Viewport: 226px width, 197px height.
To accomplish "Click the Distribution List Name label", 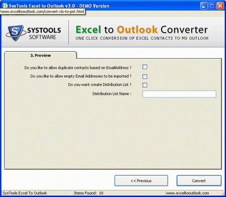I will 112,94.
